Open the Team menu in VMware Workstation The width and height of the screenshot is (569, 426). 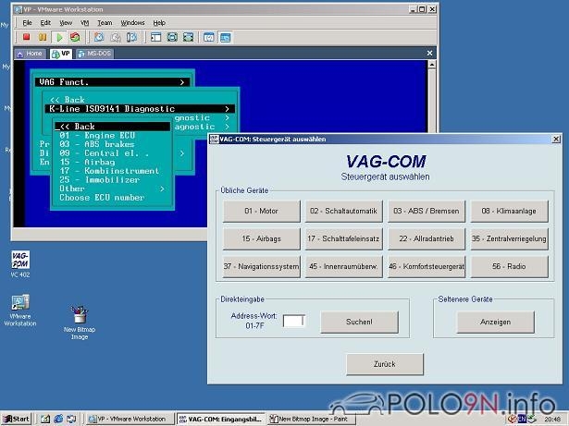105,22
